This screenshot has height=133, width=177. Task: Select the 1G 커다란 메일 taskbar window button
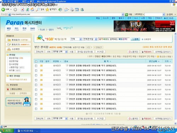click(28, 131)
